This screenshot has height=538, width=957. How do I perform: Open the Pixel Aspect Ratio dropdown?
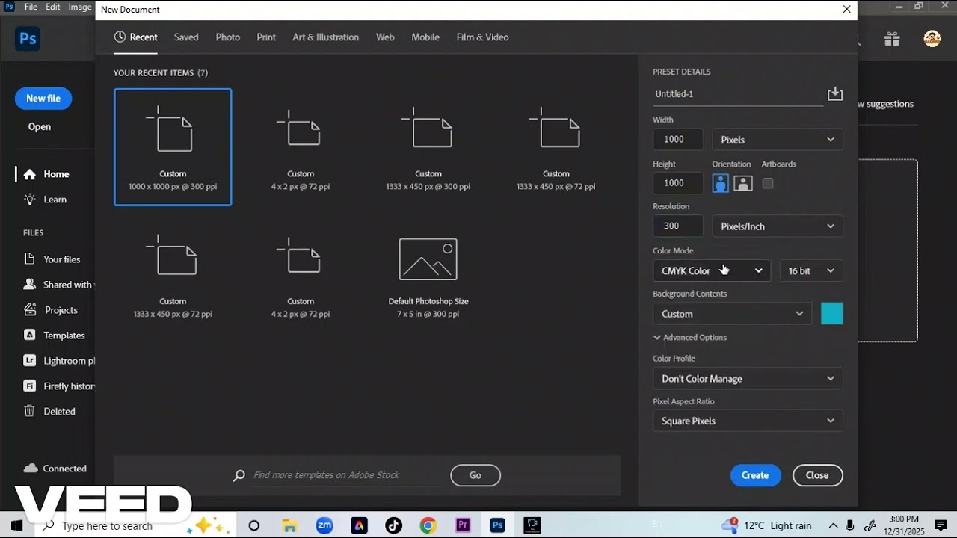point(748,421)
